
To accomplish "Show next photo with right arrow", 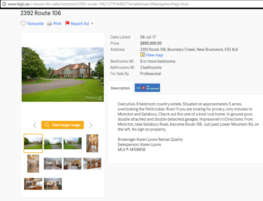I will tap(91, 125).
